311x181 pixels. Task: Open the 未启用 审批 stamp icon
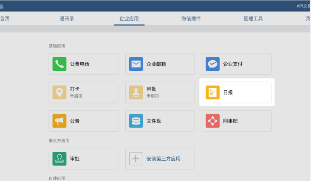(x=136, y=92)
